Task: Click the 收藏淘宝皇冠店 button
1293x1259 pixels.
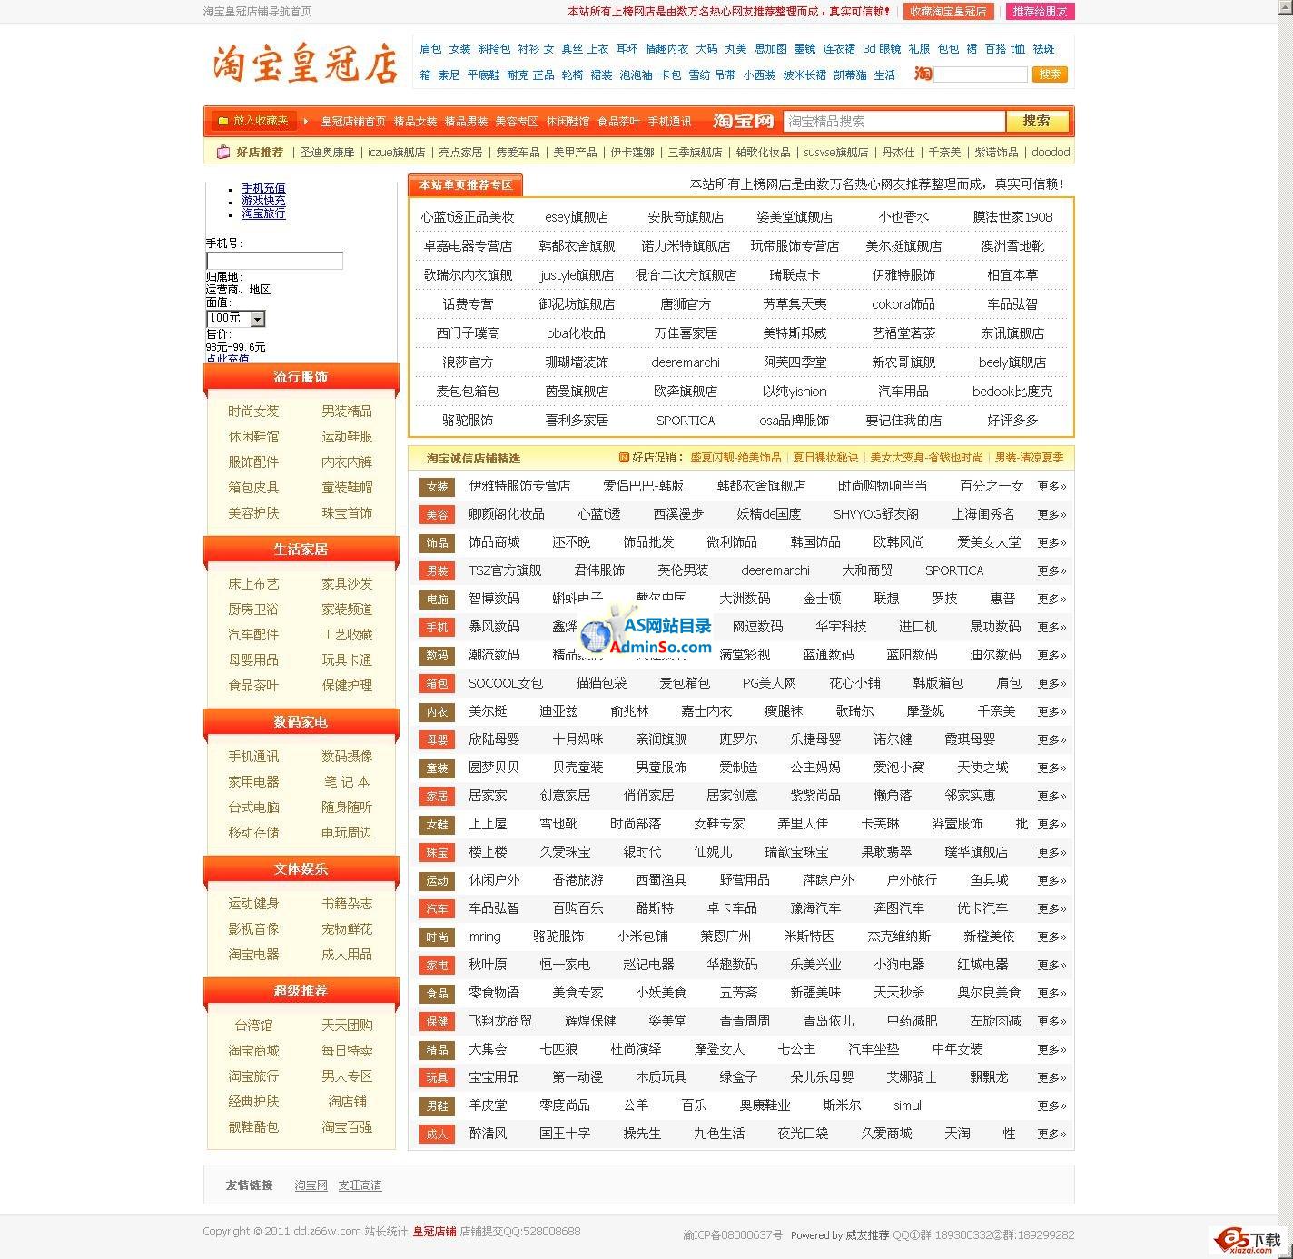Action: coord(948,12)
